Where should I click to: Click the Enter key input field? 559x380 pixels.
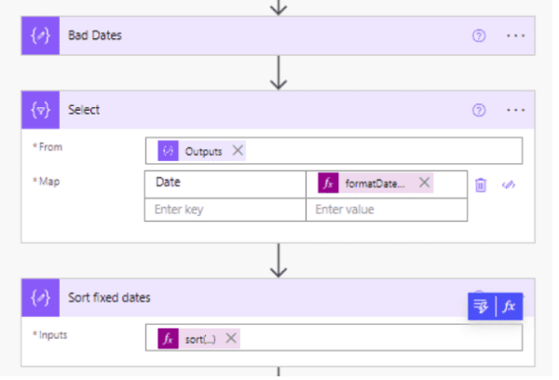click(x=225, y=210)
